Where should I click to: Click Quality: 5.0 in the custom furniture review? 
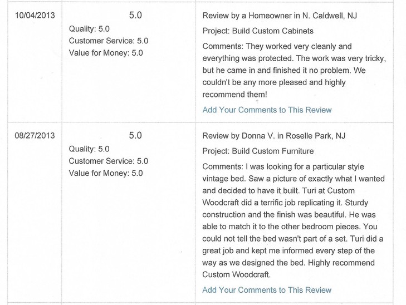(89, 149)
